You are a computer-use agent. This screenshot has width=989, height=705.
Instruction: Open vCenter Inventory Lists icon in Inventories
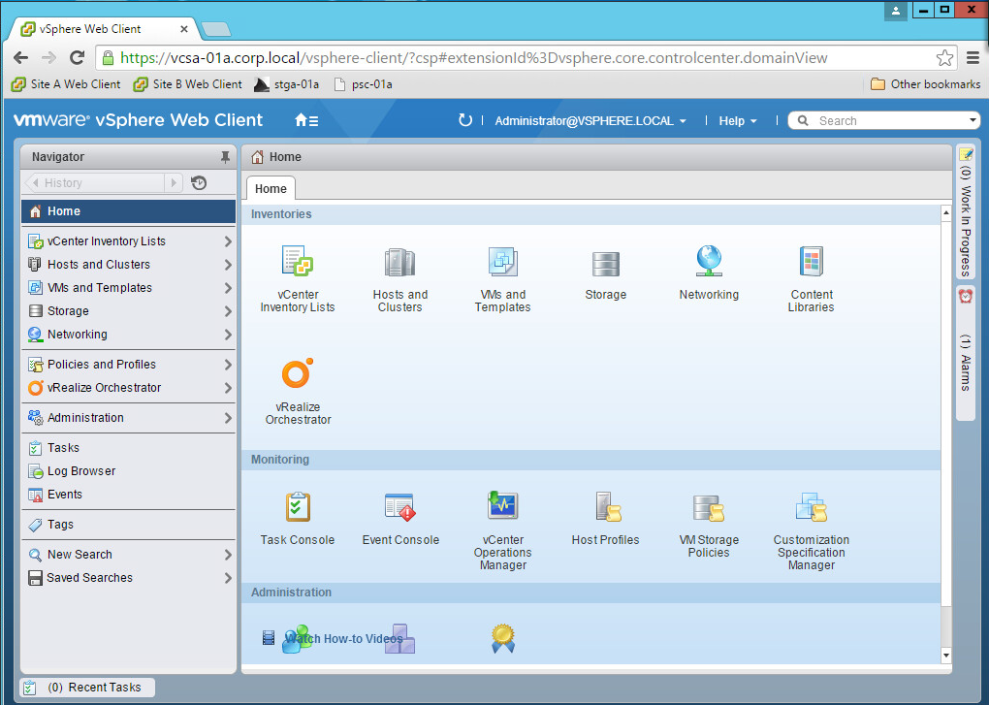tap(297, 261)
